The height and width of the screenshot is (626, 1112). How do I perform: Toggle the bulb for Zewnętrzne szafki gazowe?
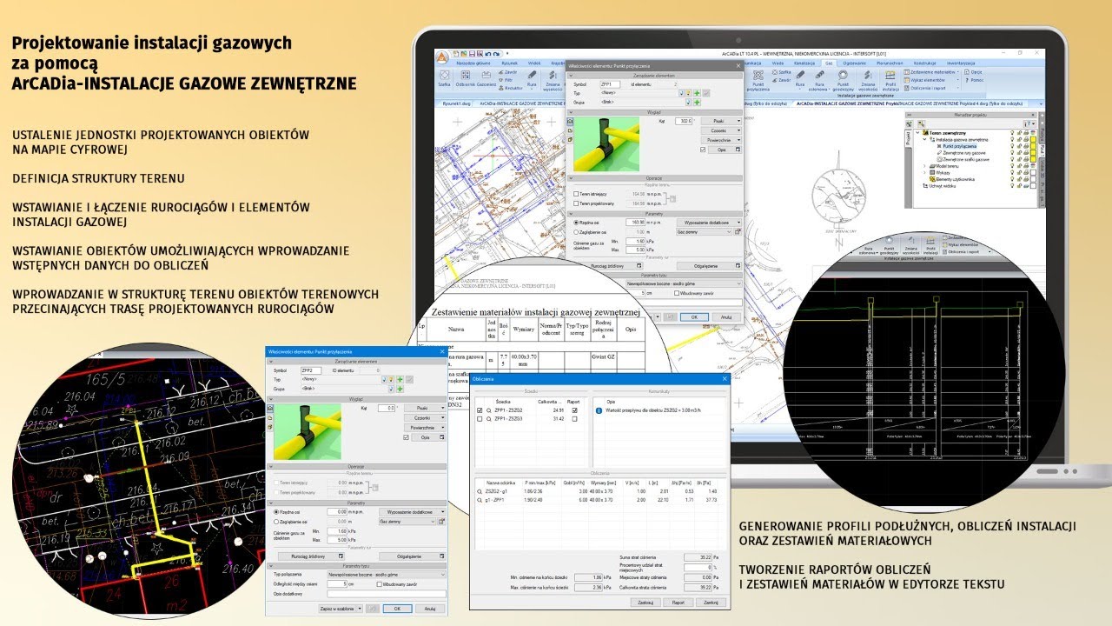coord(1013,159)
